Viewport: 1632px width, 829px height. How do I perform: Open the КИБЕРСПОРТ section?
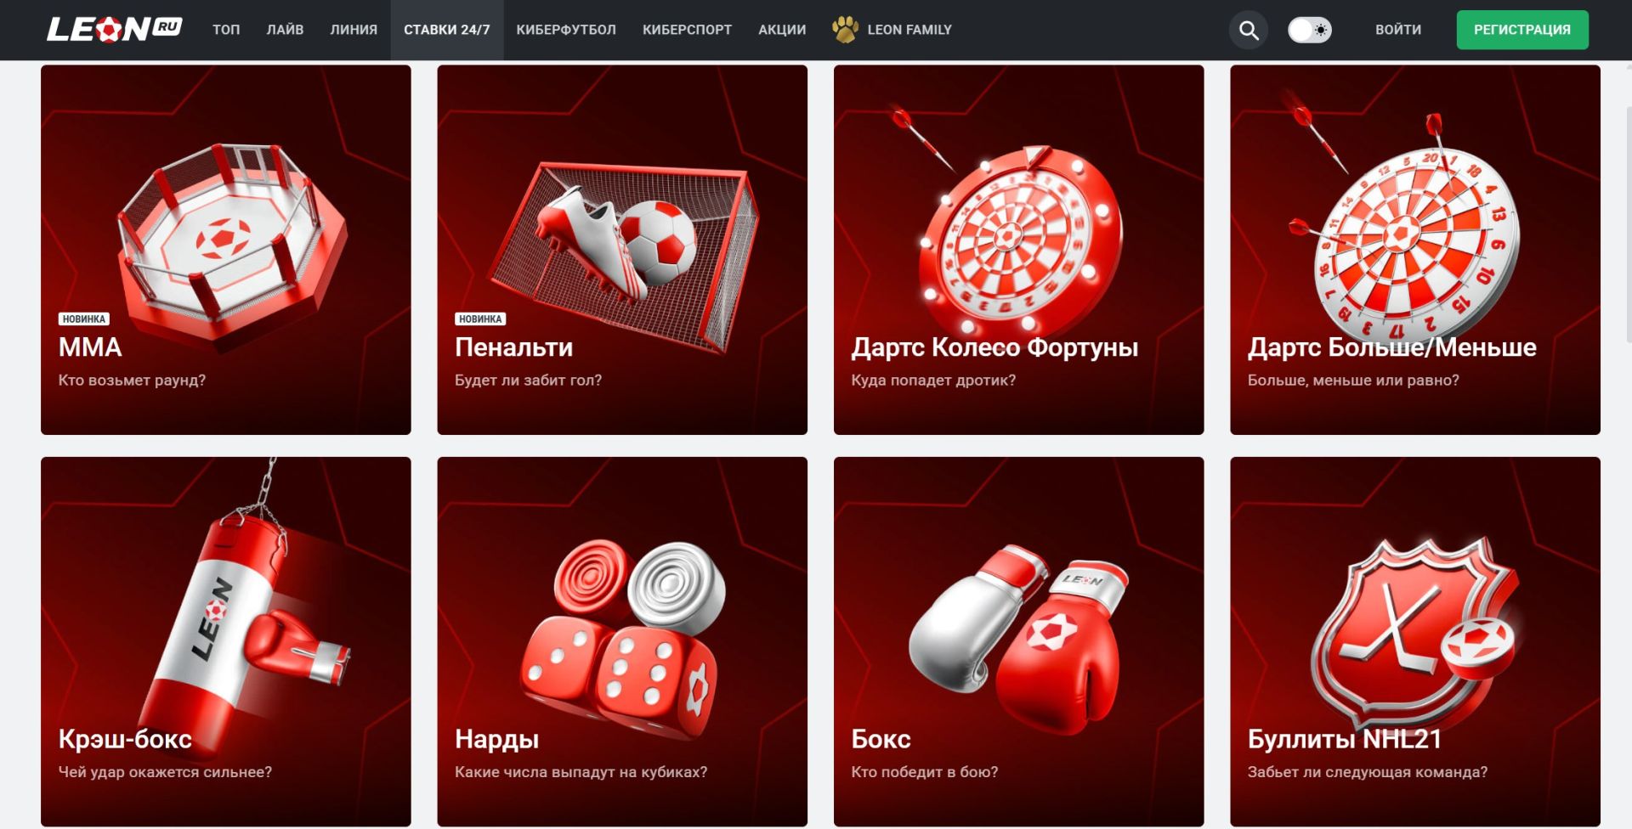(687, 30)
